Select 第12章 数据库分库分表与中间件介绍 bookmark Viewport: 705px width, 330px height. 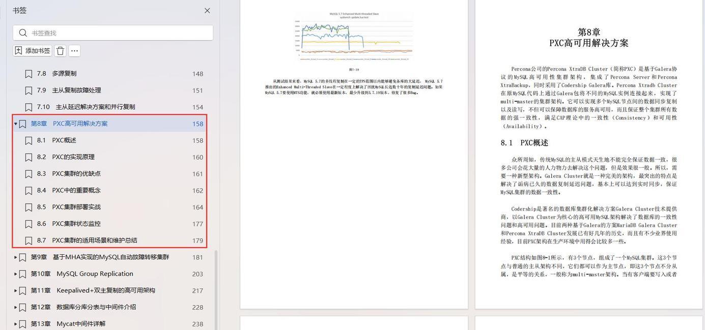coord(83,308)
